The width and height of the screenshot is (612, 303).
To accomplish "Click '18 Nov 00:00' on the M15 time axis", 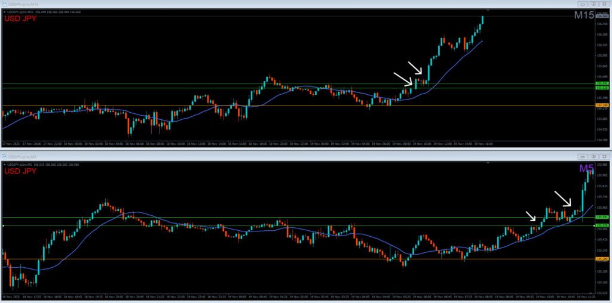I will pyautogui.click(x=72, y=144).
